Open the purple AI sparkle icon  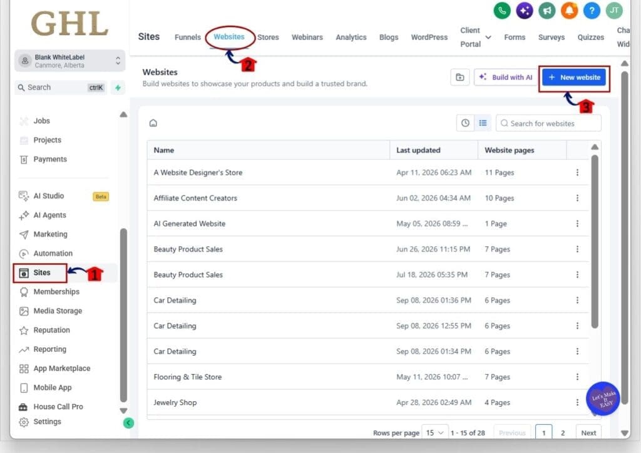coord(525,11)
